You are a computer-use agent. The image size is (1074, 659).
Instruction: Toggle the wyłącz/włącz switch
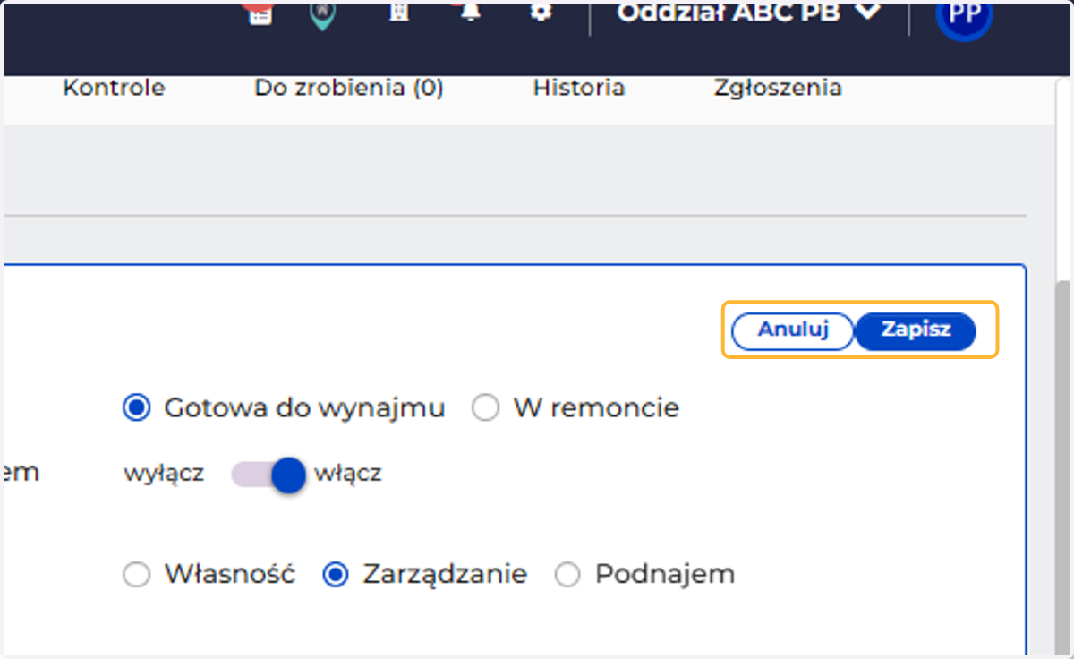coord(268,474)
